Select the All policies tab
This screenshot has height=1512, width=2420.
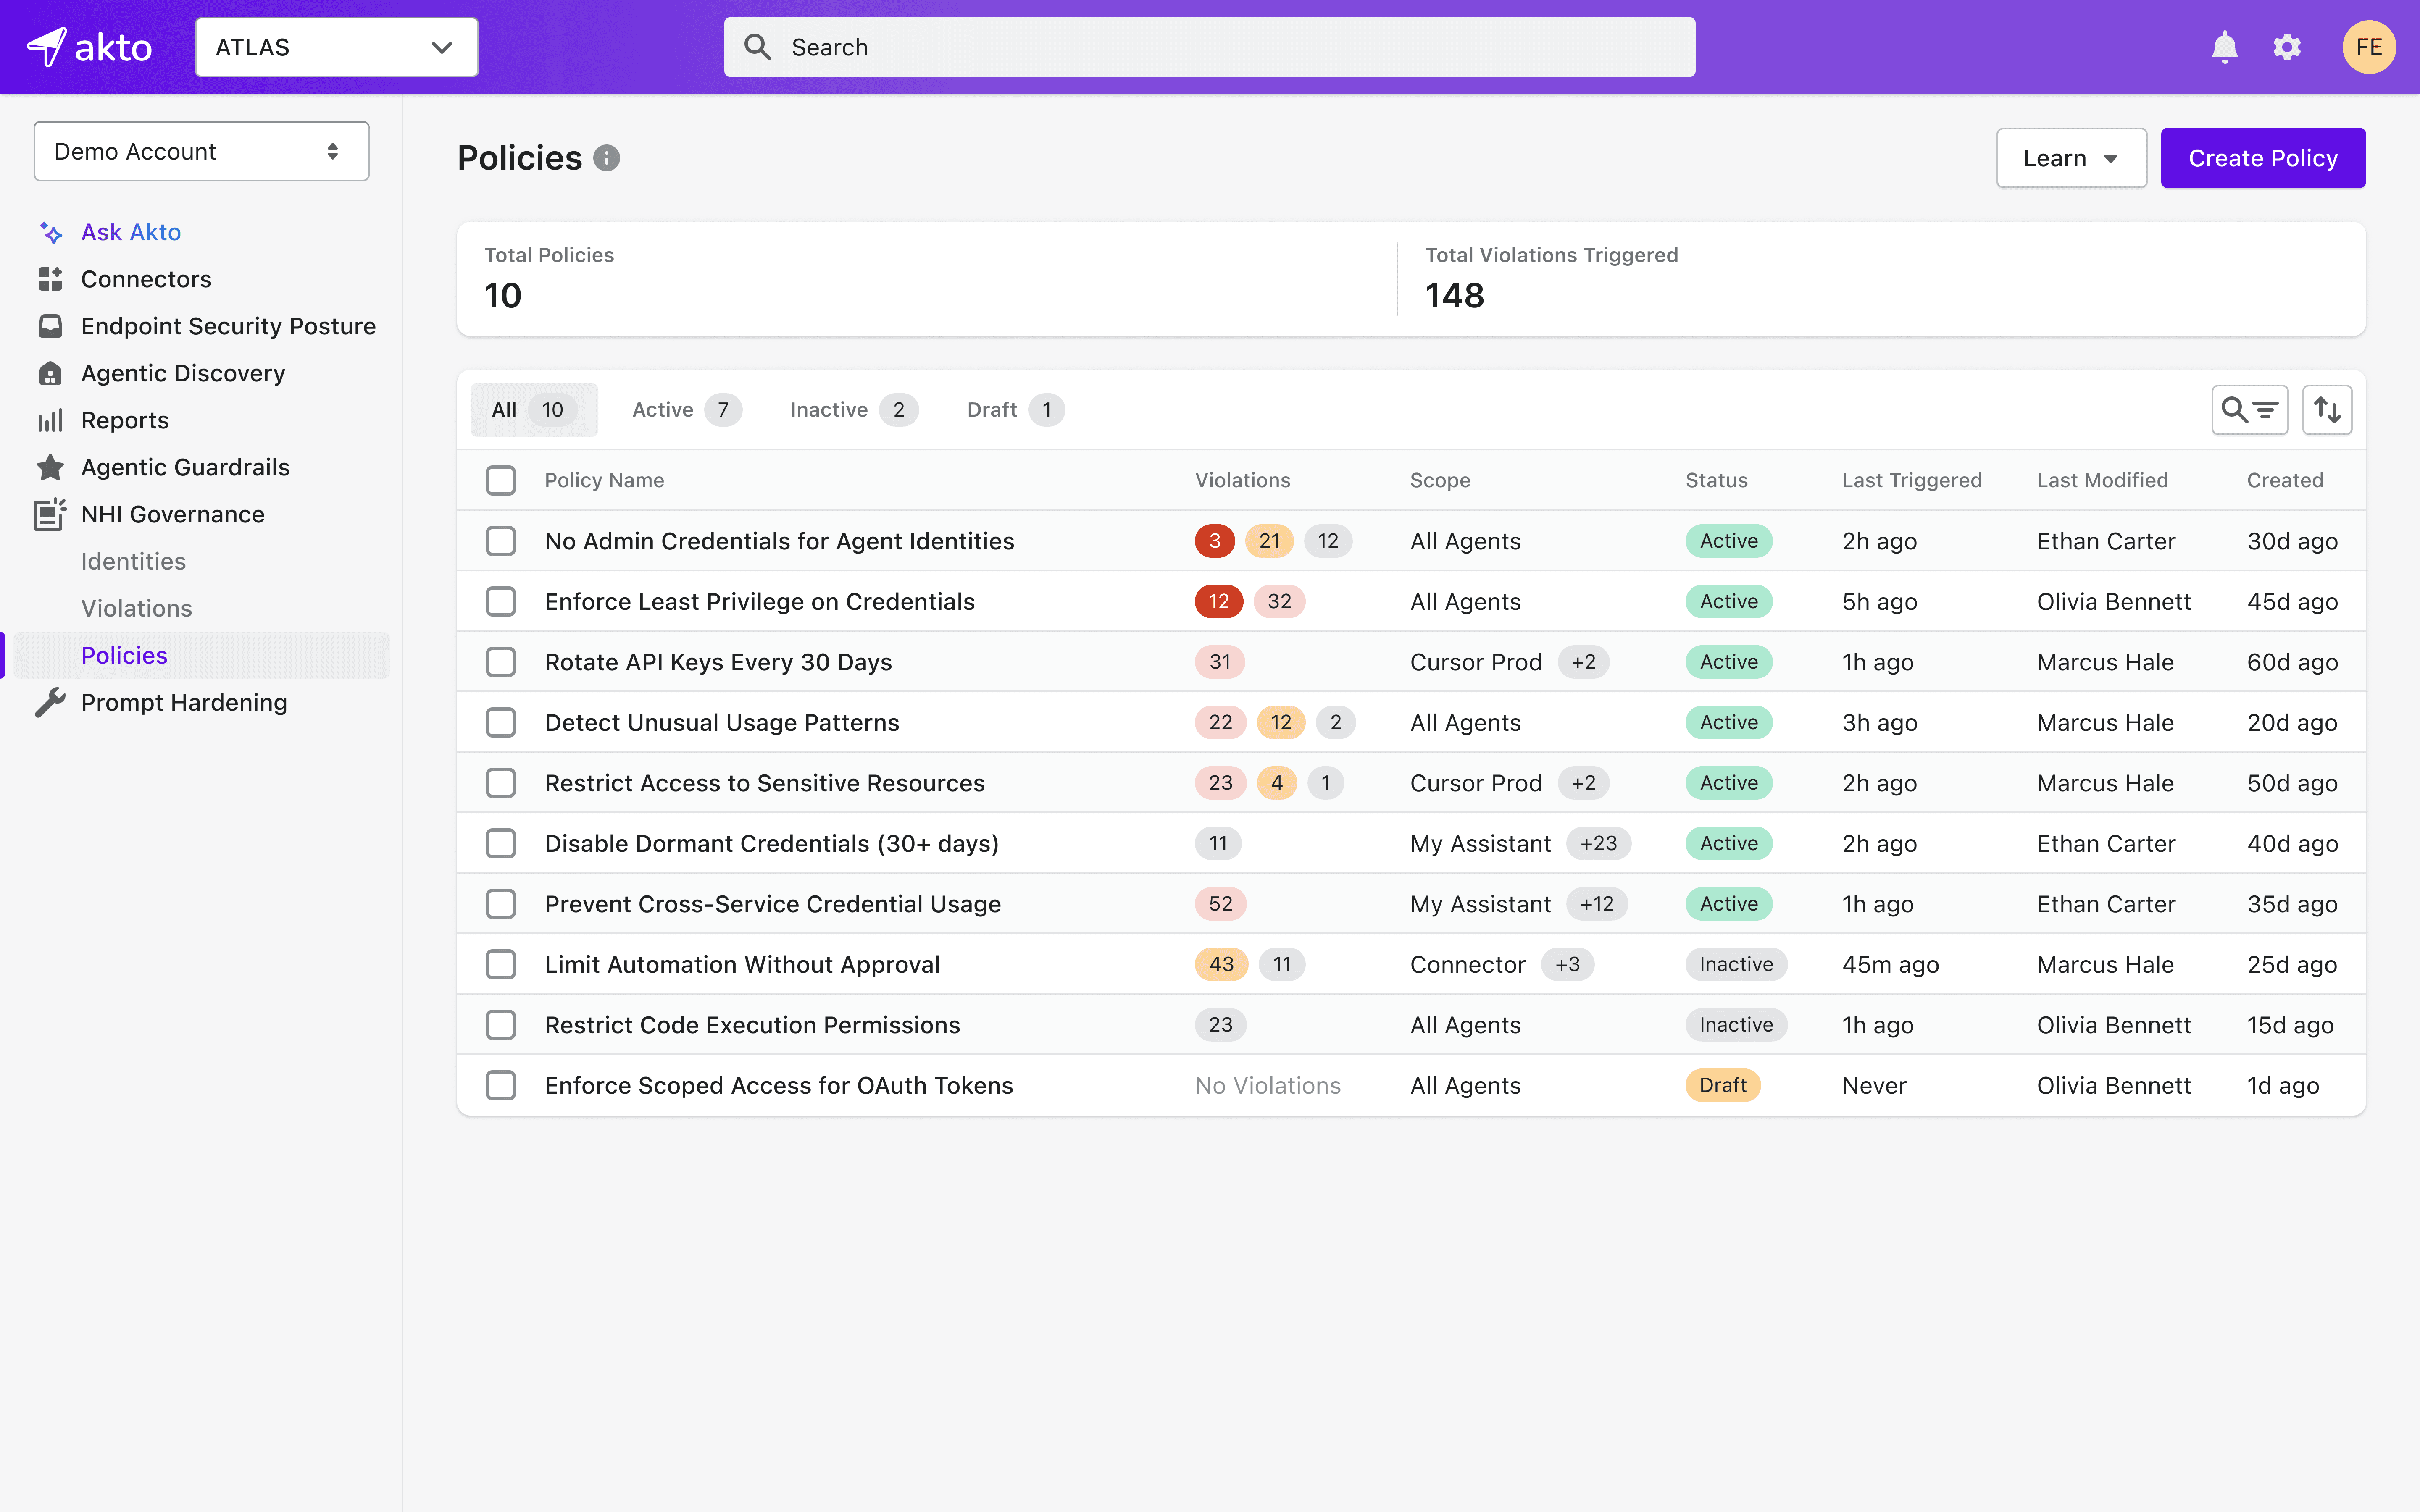point(534,410)
